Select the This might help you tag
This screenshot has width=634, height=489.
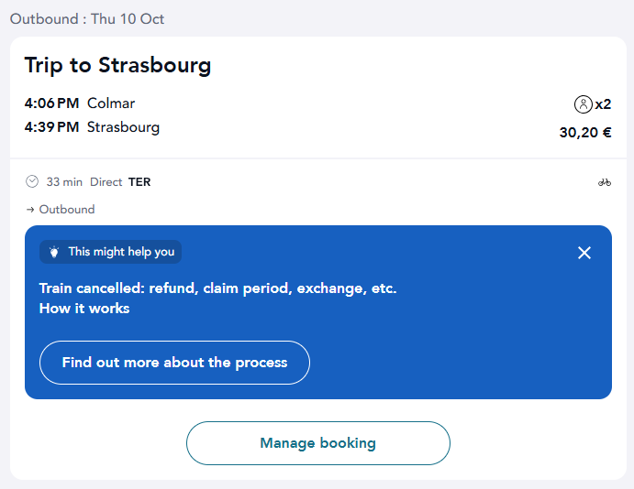[110, 252]
